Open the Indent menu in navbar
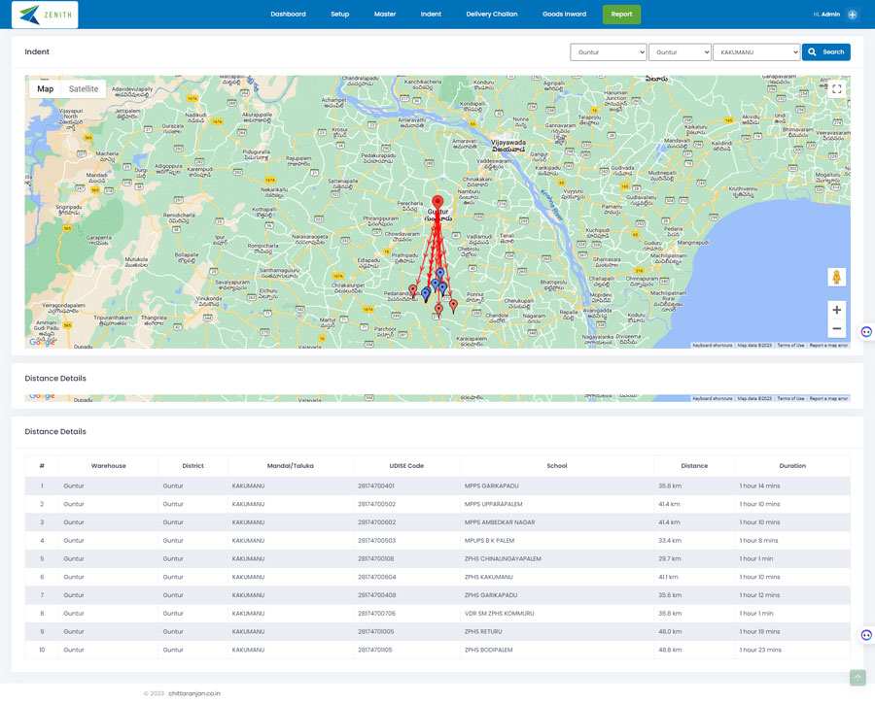 coord(431,14)
